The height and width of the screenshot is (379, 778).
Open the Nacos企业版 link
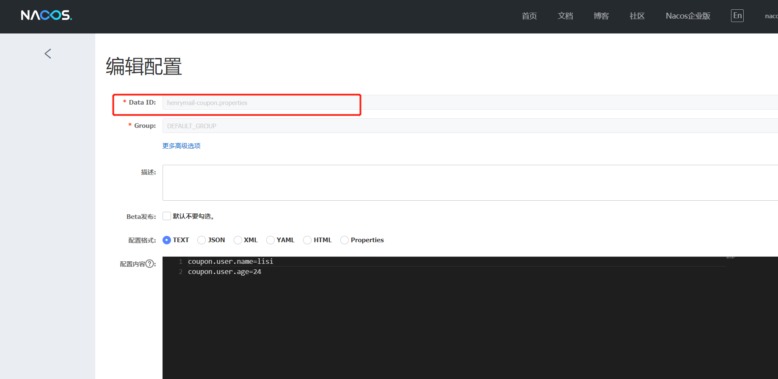click(x=688, y=16)
